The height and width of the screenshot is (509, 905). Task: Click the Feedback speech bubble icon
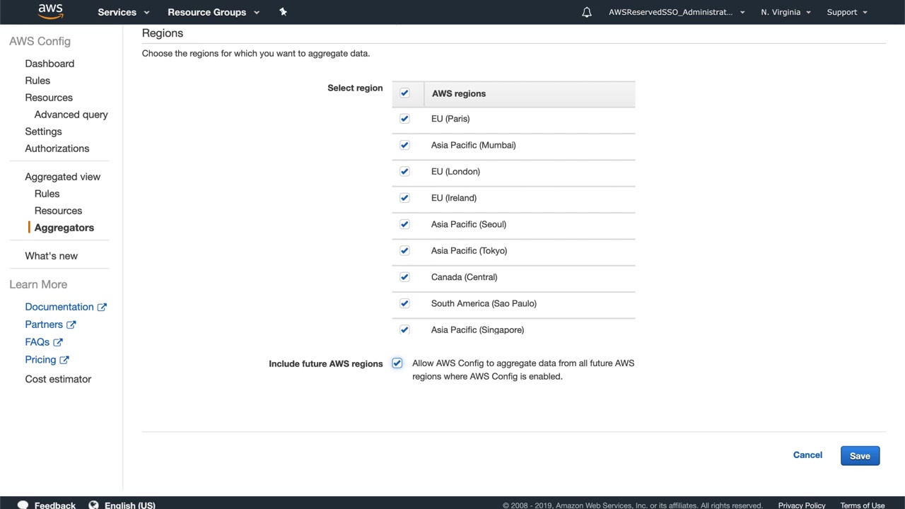tap(23, 505)
